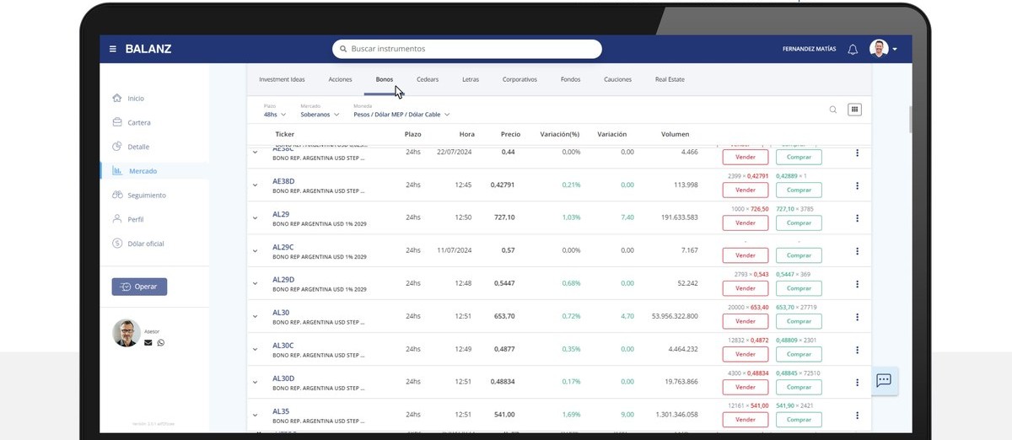Click the Buscar instrumentos search field
Viewport: 1012px width, 440px height.
click(467, 49)
